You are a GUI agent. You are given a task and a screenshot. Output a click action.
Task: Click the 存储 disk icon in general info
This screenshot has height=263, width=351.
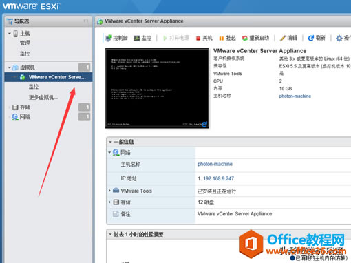click(116, 202)
